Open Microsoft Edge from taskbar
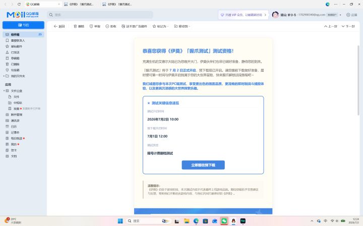The height and width of the screenshot is (226, 363). (196, 221)
